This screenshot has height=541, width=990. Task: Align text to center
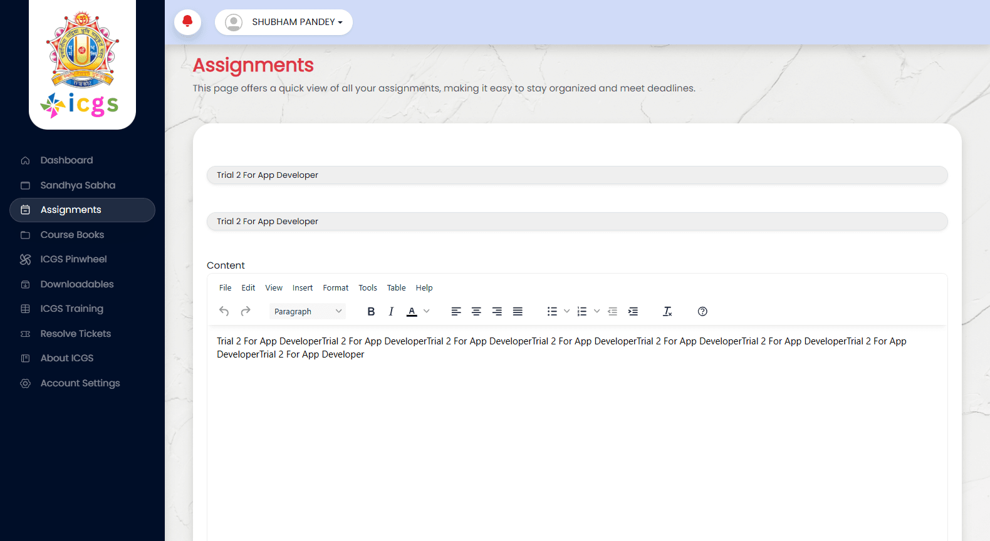pos(476,311)
